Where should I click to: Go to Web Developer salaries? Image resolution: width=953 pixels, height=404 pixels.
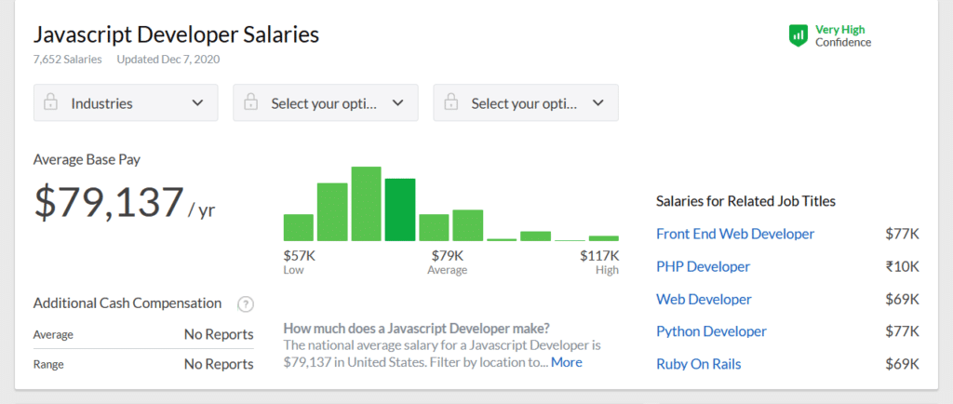704,299
